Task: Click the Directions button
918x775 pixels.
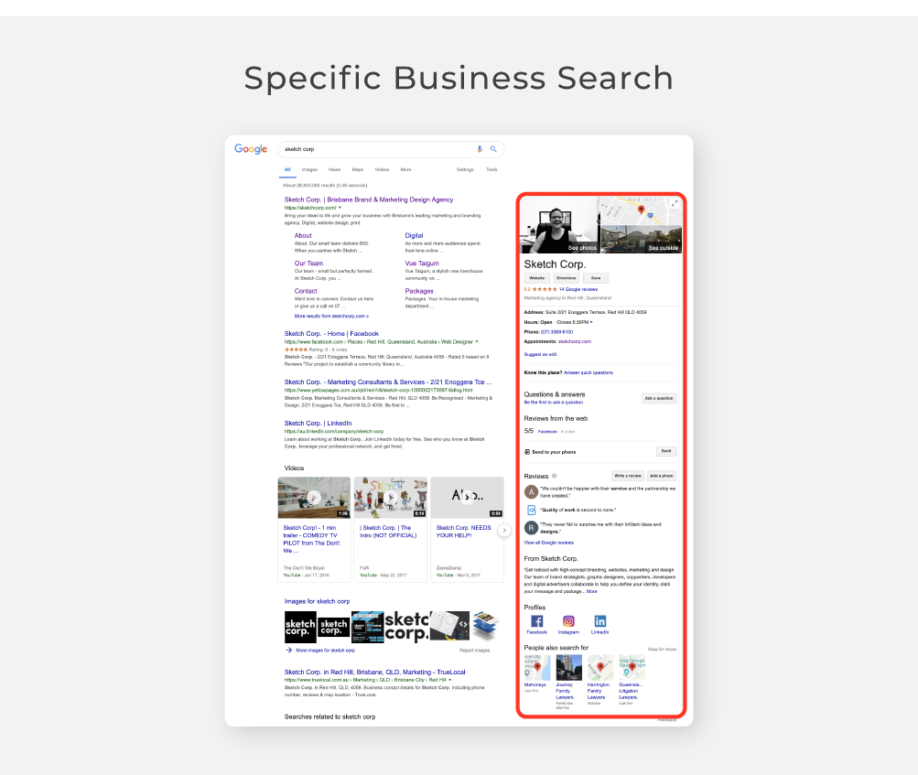Action: tap(567, 278)
